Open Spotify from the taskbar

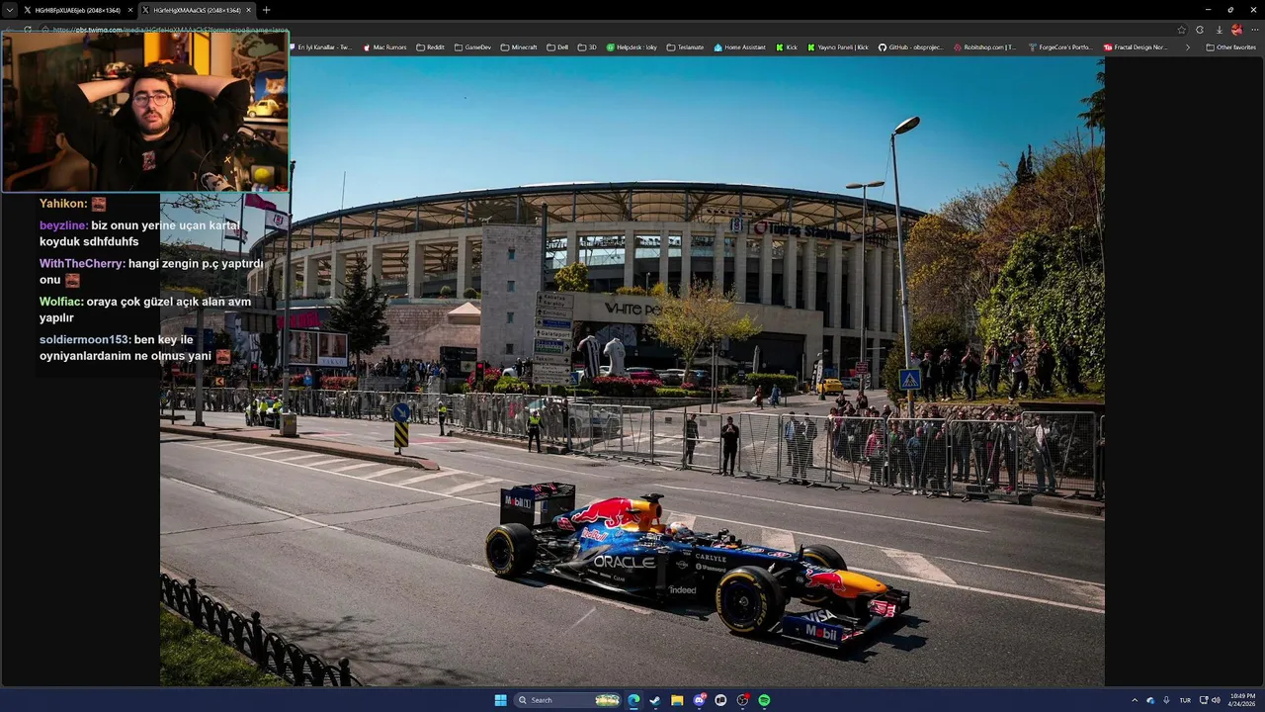(764, 700)
